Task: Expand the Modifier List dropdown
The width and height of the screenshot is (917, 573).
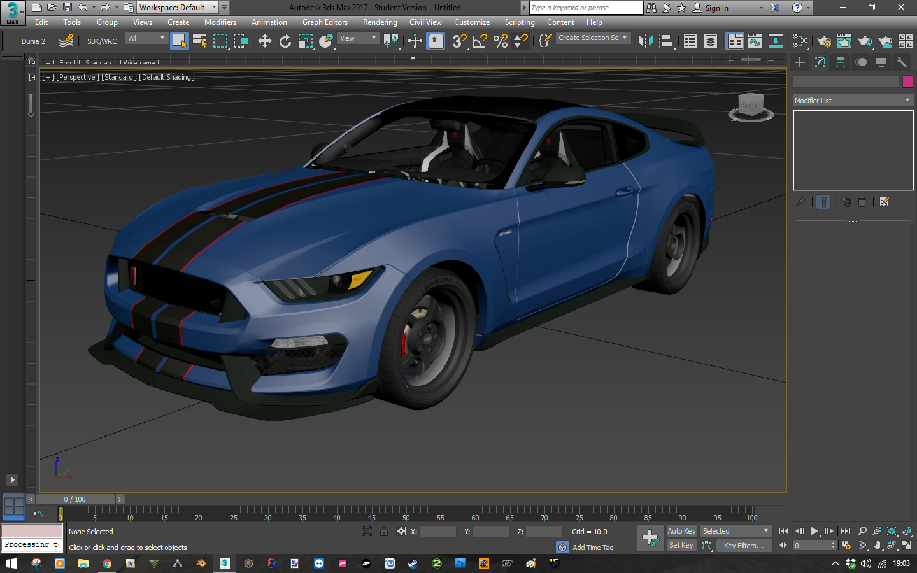Action: click(x=852, y=101)
